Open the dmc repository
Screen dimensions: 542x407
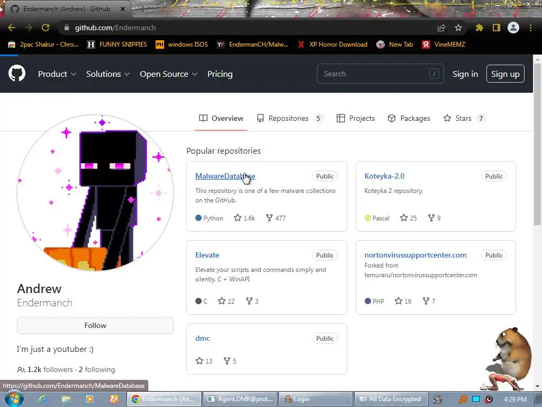coord(203,338)
